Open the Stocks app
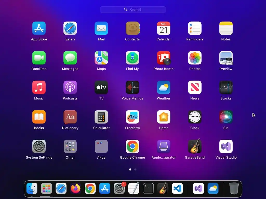Screen dimensions: 266x199 pyautogui.click(x=226, y=87)
